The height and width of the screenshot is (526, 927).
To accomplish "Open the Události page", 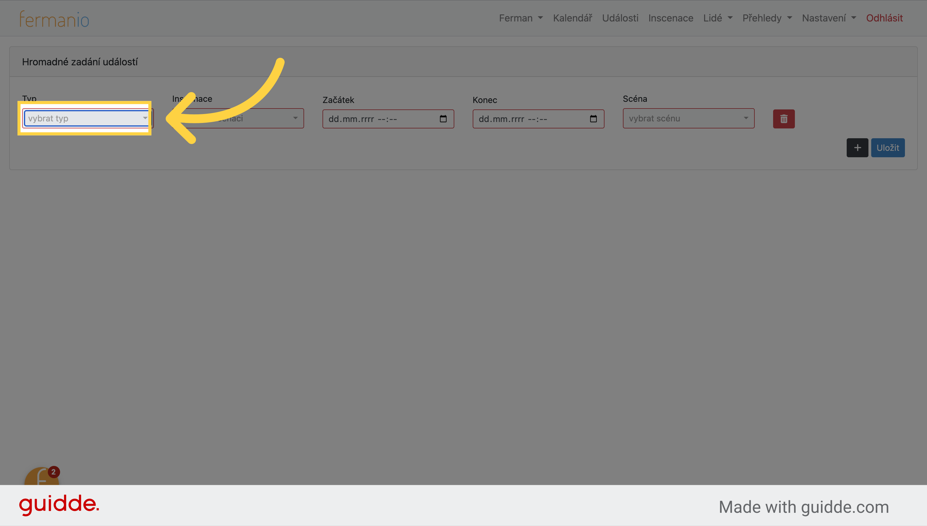I will point(620,18).
